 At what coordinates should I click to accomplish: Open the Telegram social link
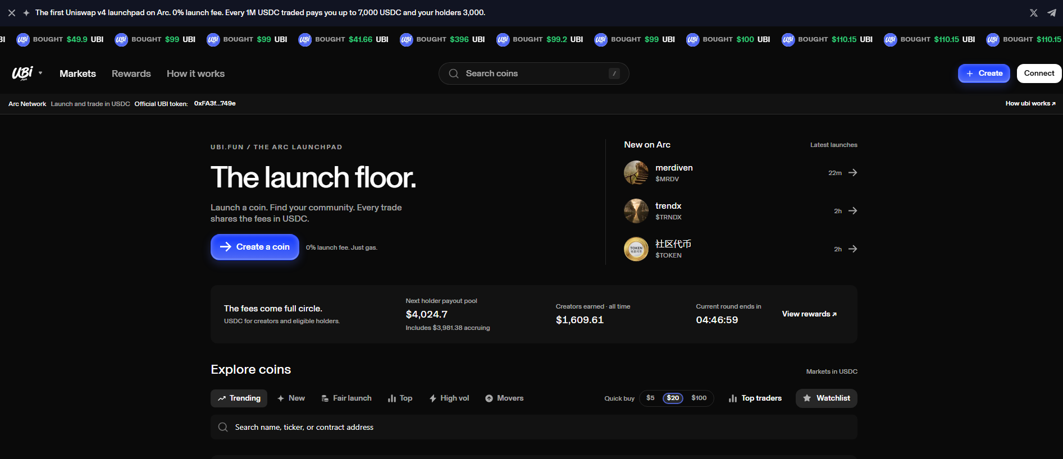pyautogui.click(x=1051, y=12)
